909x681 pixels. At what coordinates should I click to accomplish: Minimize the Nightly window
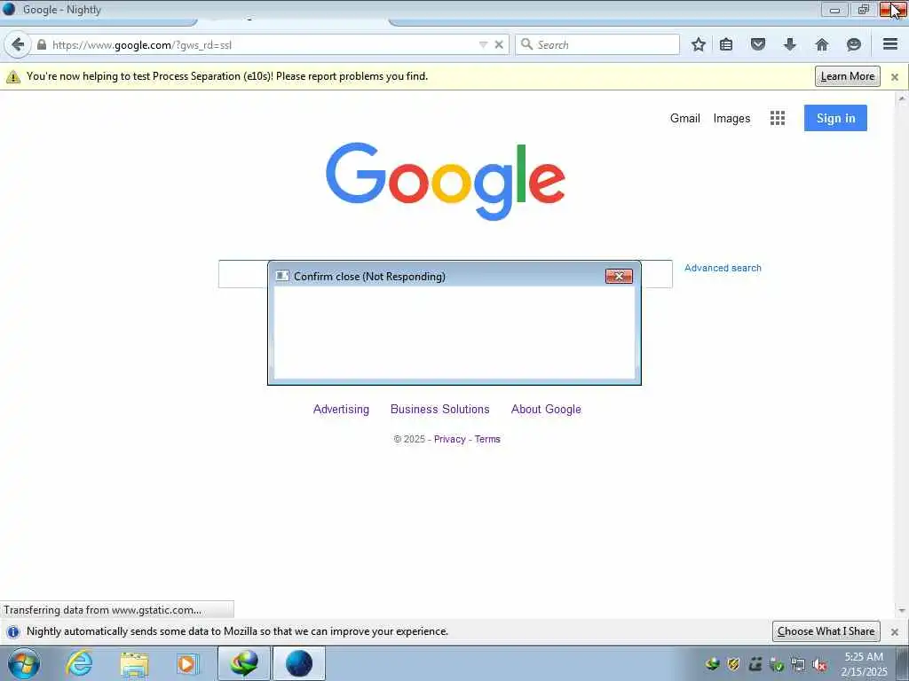pos(834,10)
